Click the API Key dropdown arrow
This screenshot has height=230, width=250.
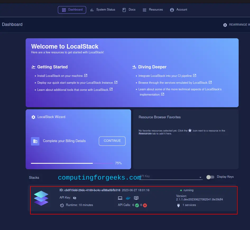pos(200,177)
